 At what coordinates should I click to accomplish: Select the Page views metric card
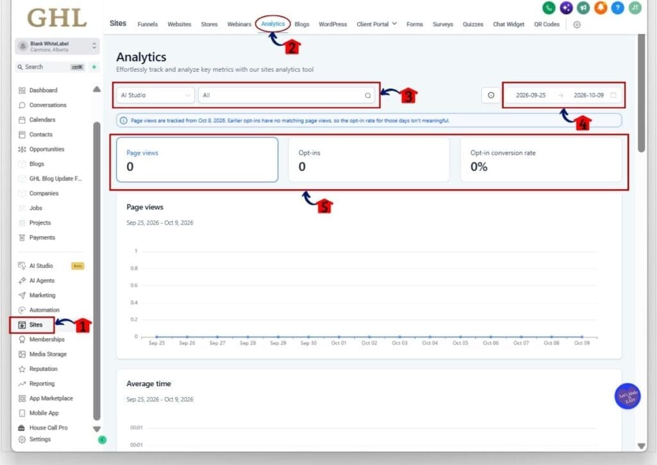tap(197, 160)
